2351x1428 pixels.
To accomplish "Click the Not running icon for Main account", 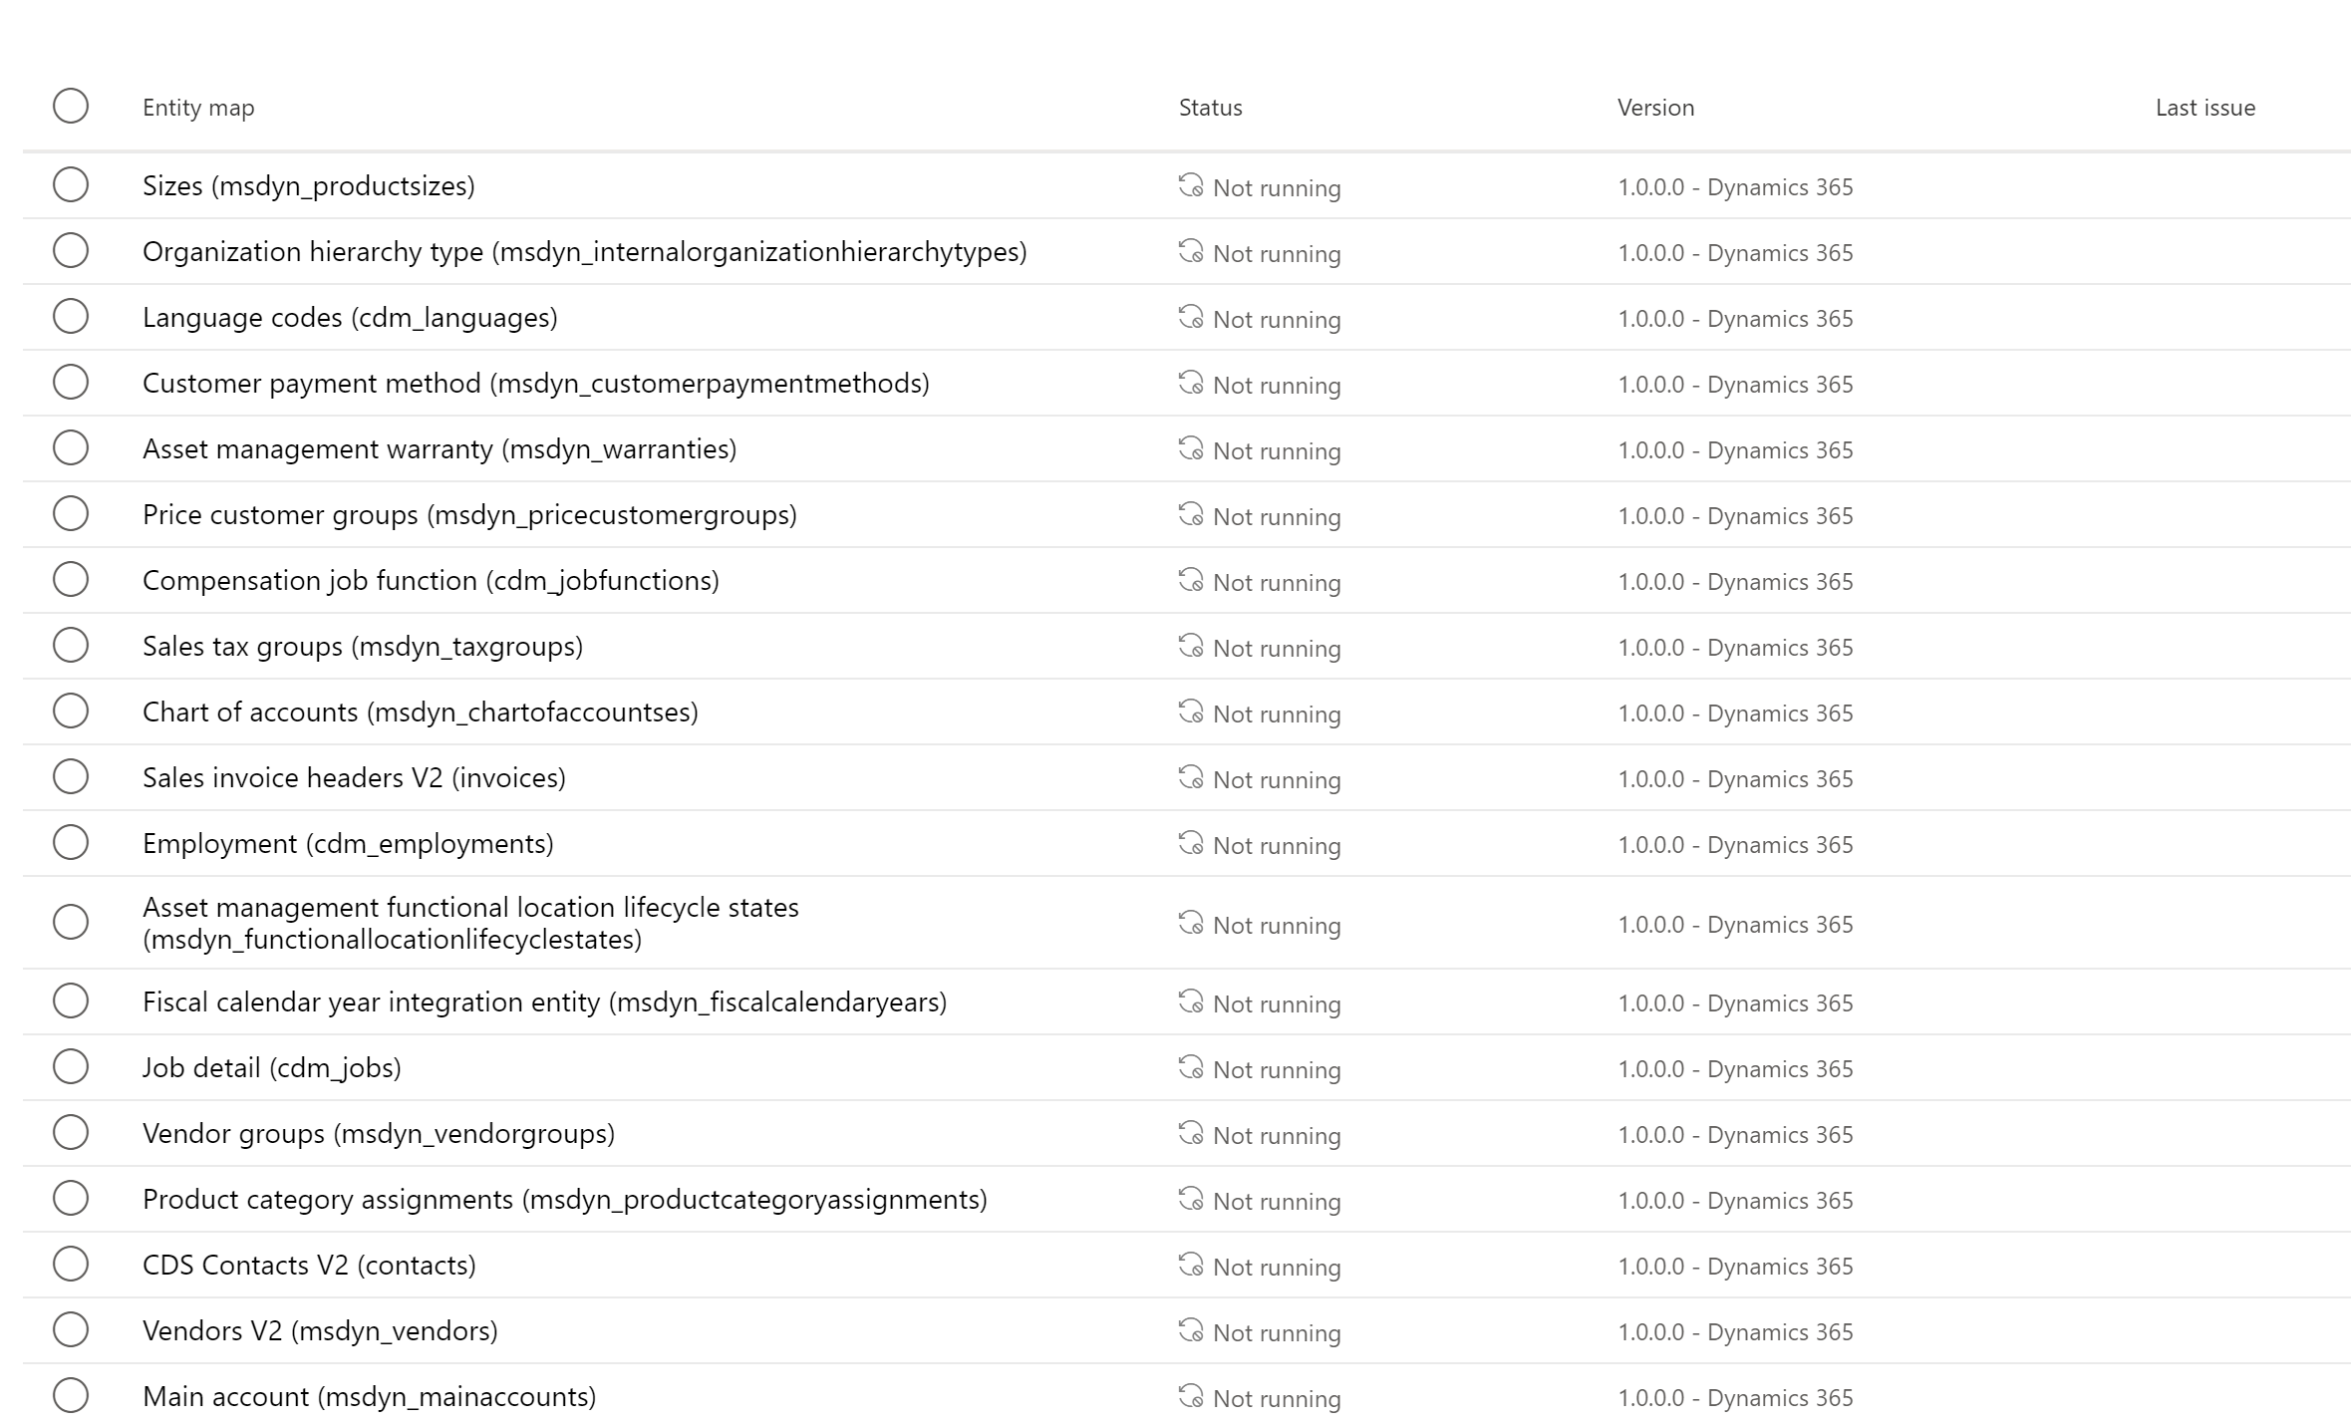I will 1191,1396.
